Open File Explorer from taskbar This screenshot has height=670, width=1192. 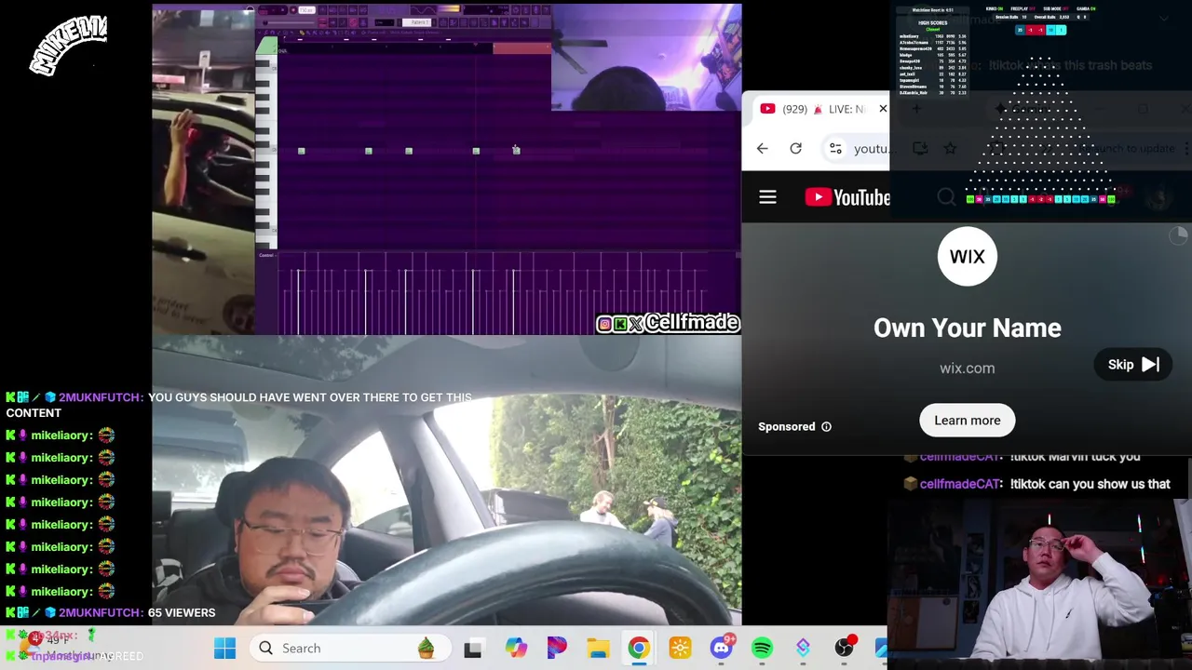(598, 649)
